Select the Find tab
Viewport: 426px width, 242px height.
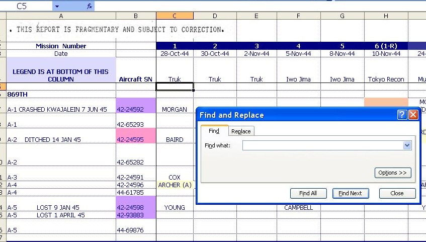click(x=214, y=131)
